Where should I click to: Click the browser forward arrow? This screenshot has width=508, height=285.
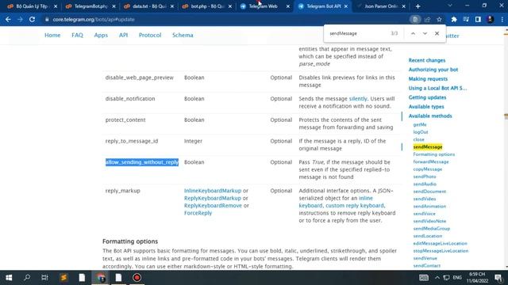pyautogui.click(x=20, y=19)
